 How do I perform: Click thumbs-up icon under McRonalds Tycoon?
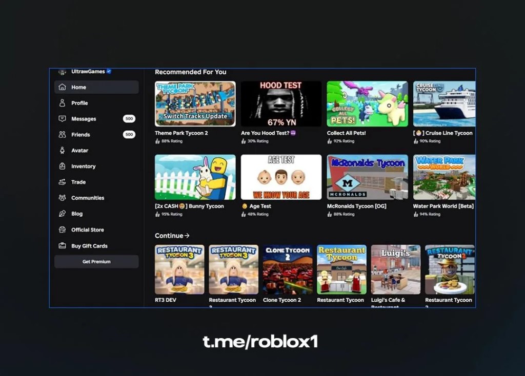click(330, 214)
